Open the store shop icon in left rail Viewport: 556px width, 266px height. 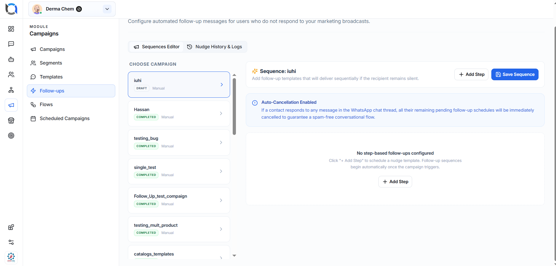tap(11, 120)
